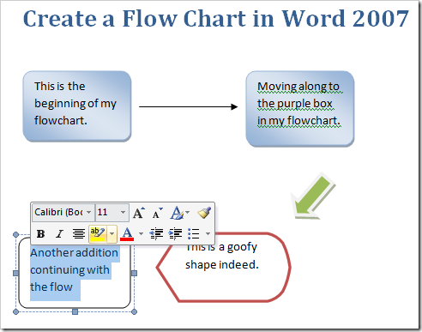
Task: Grow font size icon
Action: [139, 213]
